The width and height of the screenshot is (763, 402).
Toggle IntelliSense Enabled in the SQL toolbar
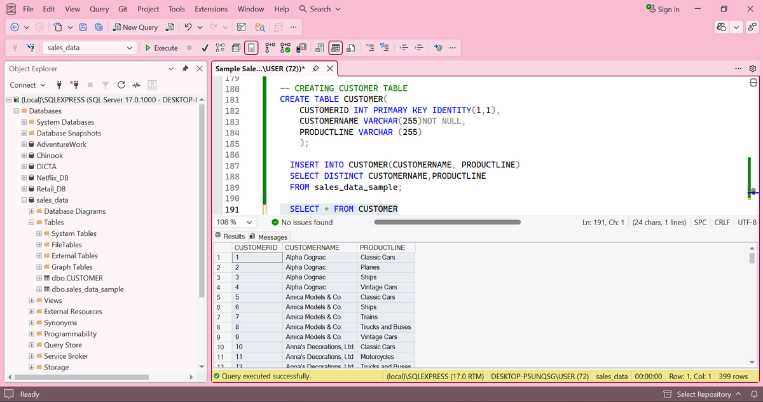point(251,48)
